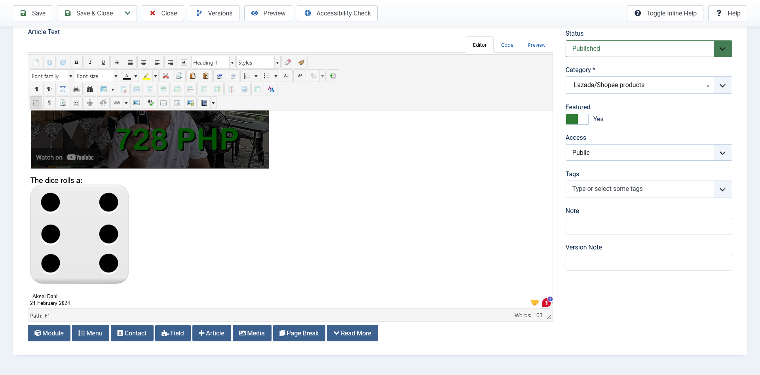Screen dimensions: 760x375
Task: Click into the Note input field
Action: click(x=649, y=226)
